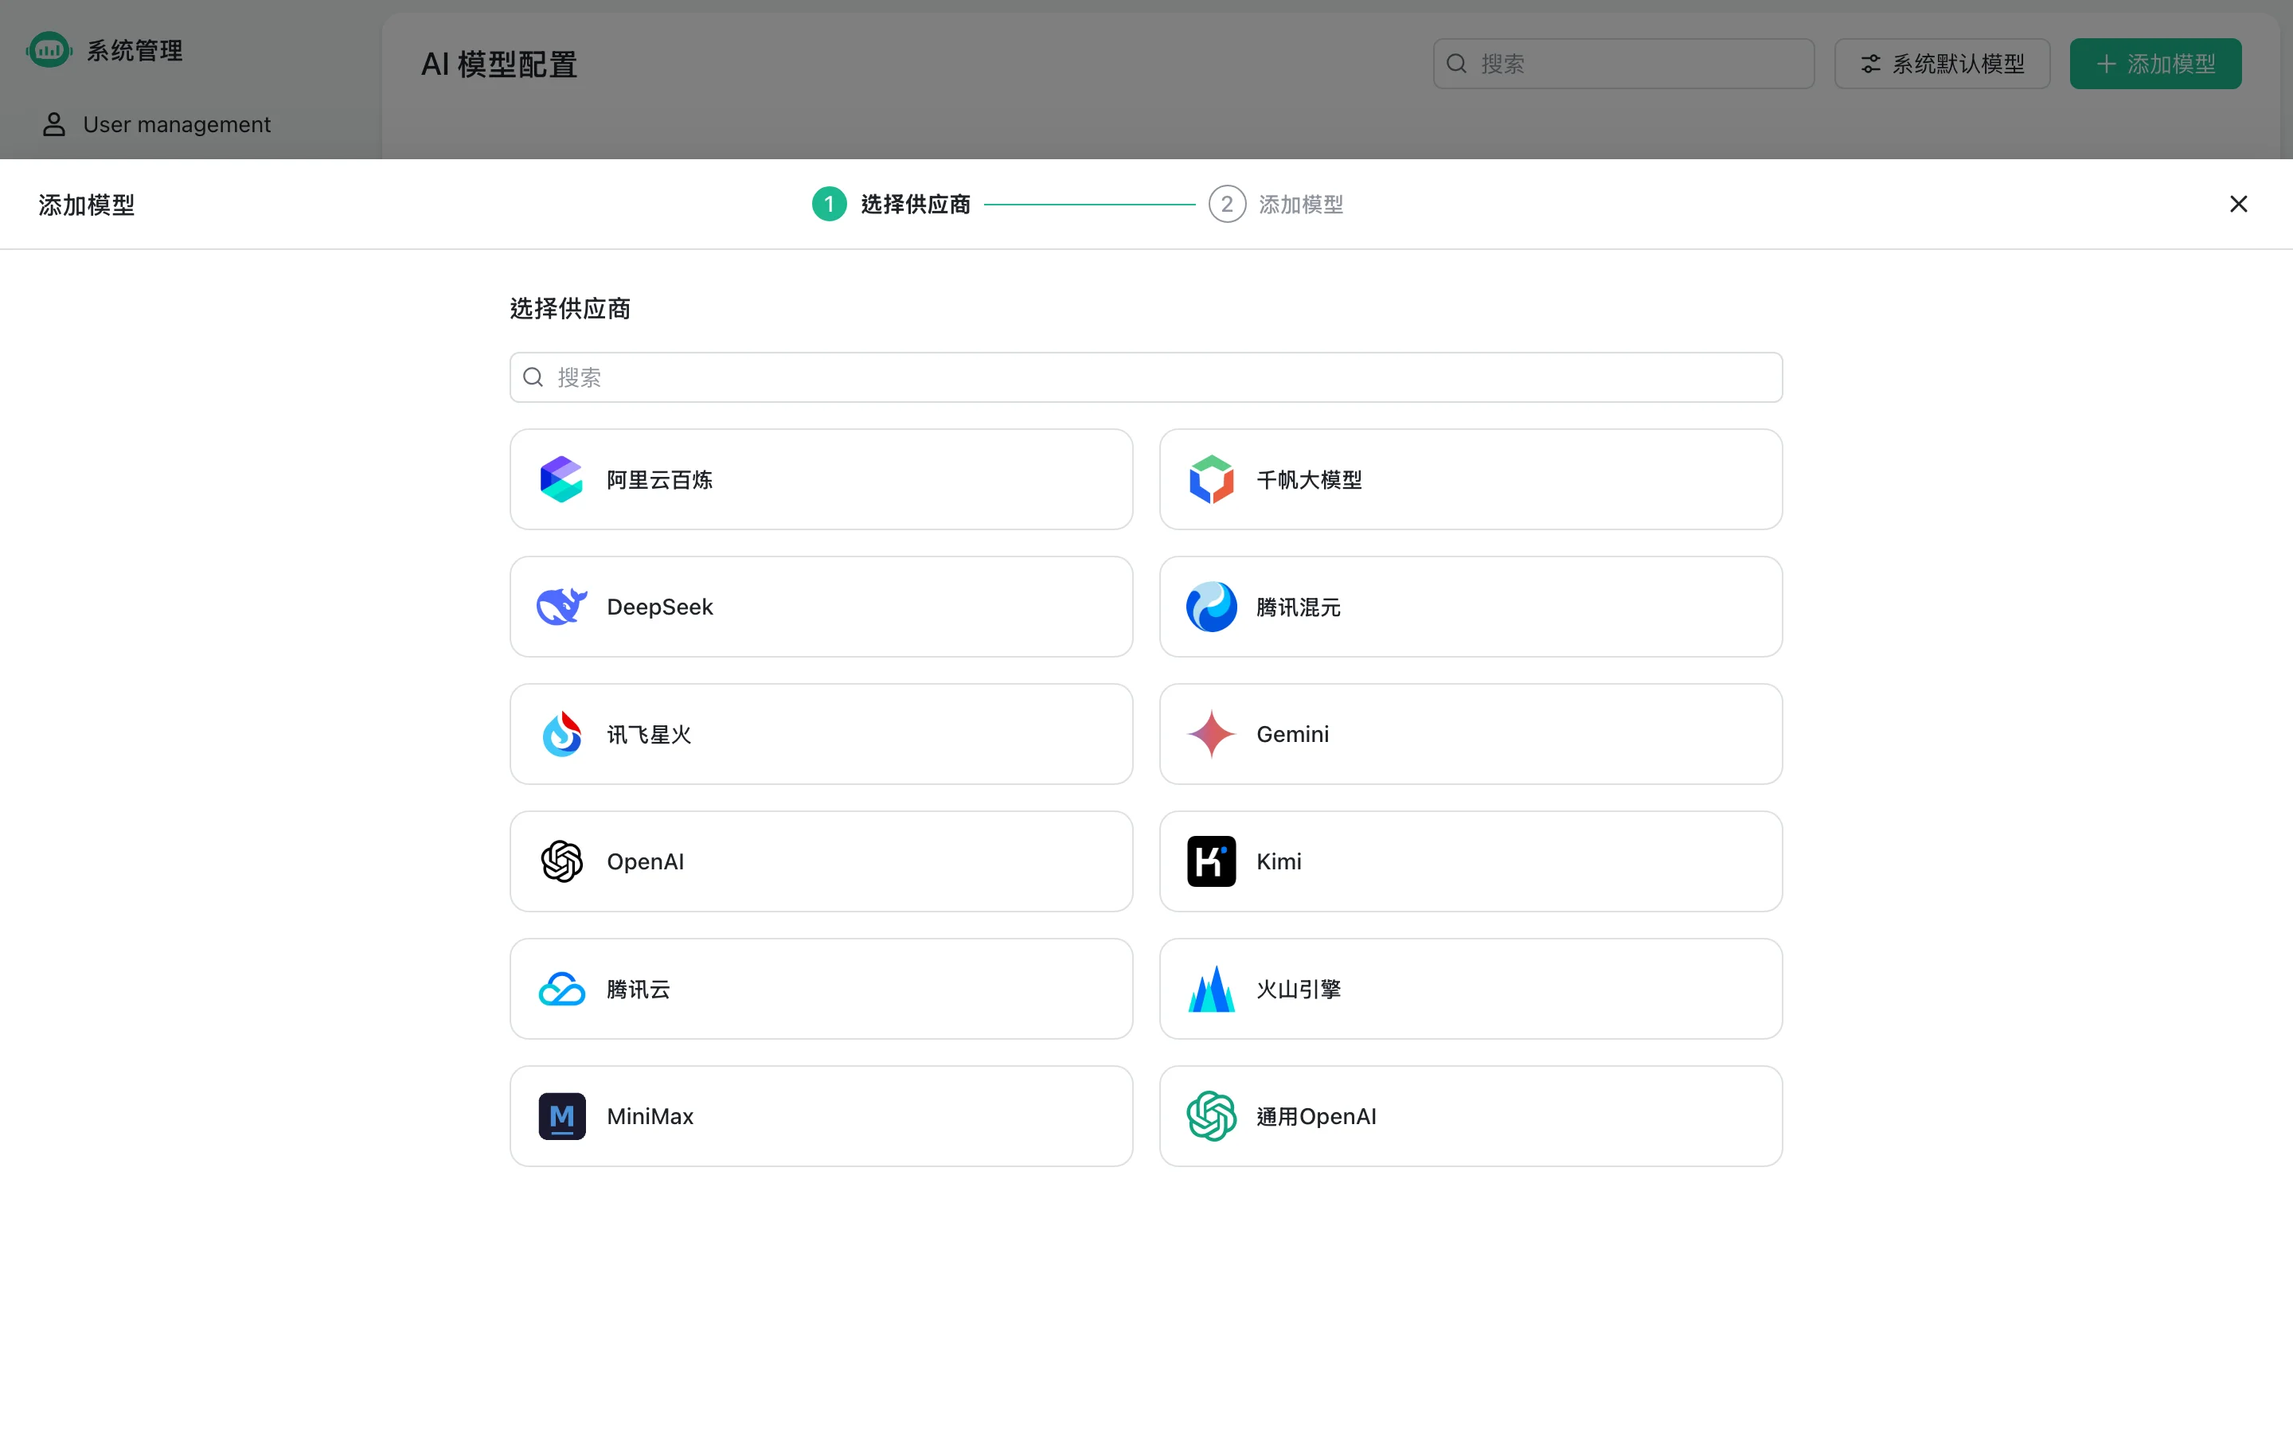This screenshot has height=1433, width=2293.
Task: Go to step 1 选择供应商
Action: tap(892, 204)
